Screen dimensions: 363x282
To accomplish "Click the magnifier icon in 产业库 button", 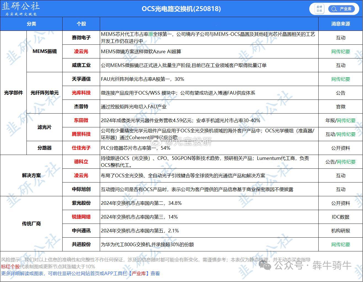I will (x=334, y=9).
